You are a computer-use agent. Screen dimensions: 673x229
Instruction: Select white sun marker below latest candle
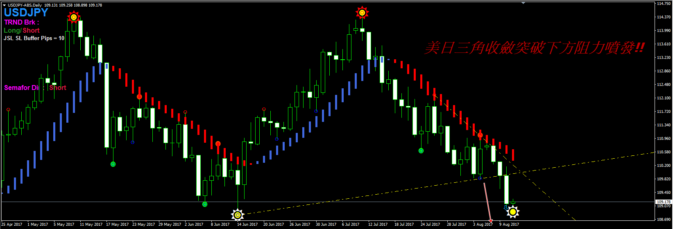(512, 211)
